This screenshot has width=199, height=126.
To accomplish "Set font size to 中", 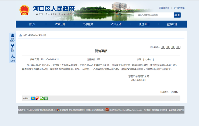I will (148, 59).
